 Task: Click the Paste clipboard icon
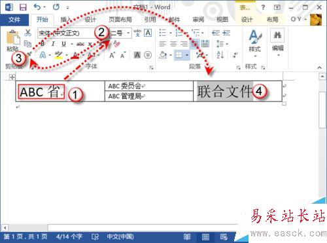pos(13,37)
